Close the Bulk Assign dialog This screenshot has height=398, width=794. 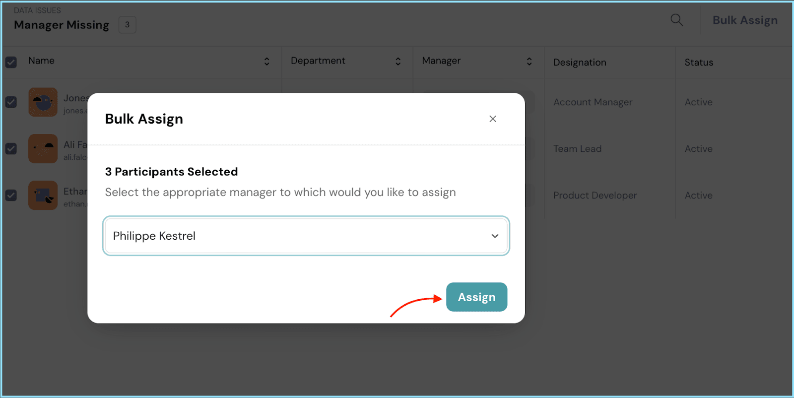pos(492,119)
